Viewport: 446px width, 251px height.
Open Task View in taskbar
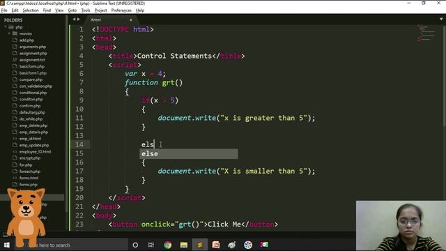[x=151, y=245]
